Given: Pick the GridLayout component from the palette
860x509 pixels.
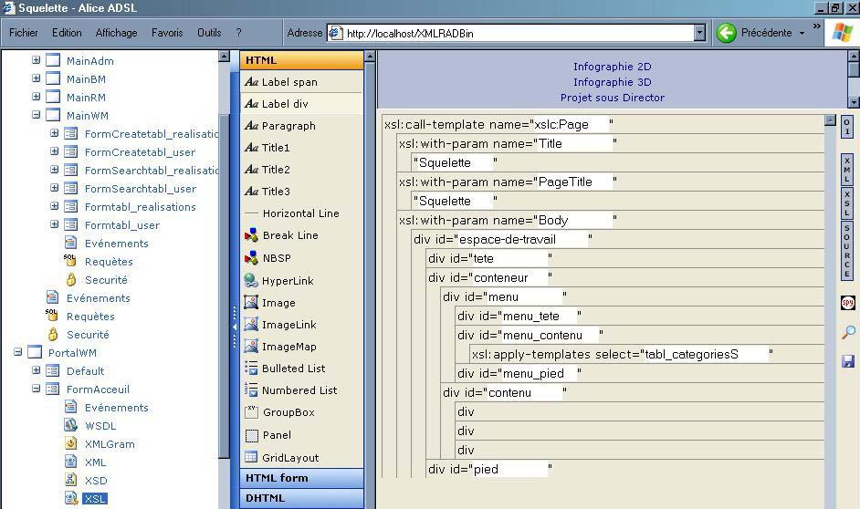Looking at the screenshot, I should (290, 458).
